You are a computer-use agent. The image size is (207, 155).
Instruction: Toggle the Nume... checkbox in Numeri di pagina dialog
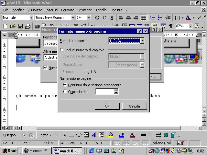[45, 67]
